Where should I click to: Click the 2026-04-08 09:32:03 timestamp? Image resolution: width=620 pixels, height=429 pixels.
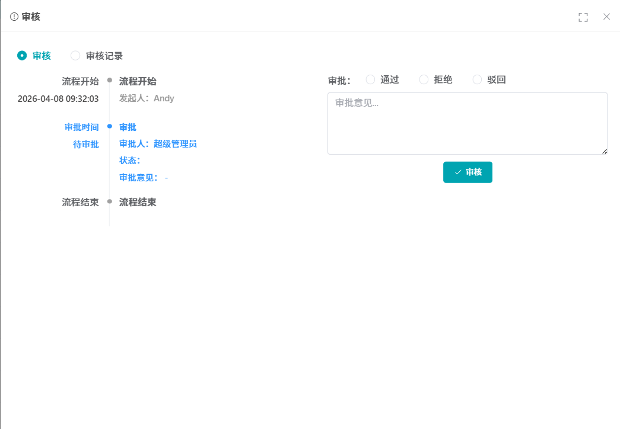pos(58,99)
